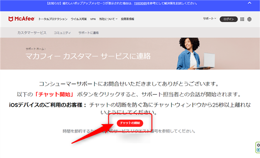Viewport: 260px width, 158px height.
Task: Open the globe language selector
Action: point(250,19)
